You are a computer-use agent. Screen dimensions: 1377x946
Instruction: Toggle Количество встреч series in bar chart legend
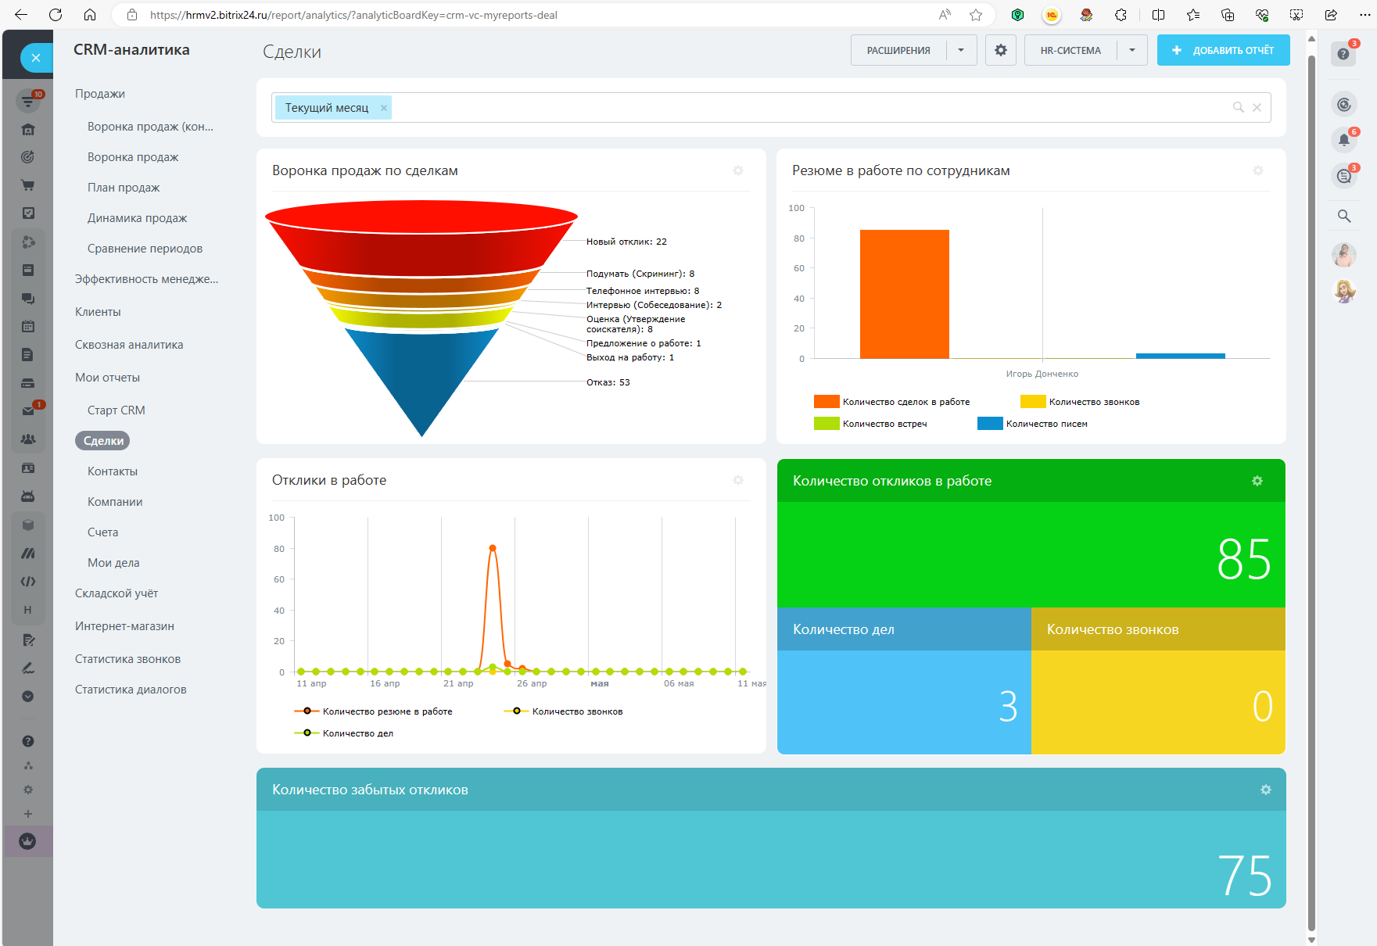[884, 424]
